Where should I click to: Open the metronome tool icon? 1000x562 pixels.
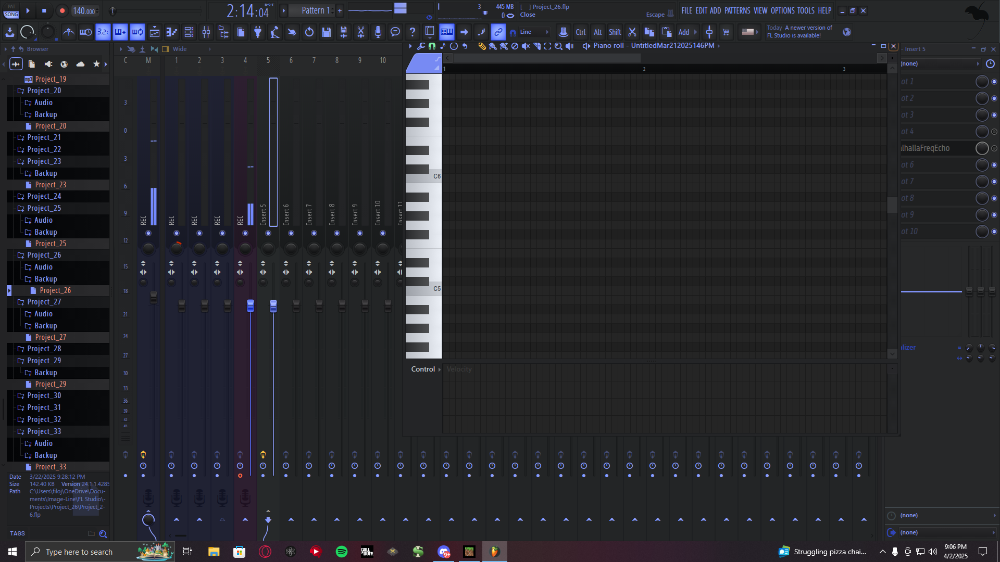point(68,32)
